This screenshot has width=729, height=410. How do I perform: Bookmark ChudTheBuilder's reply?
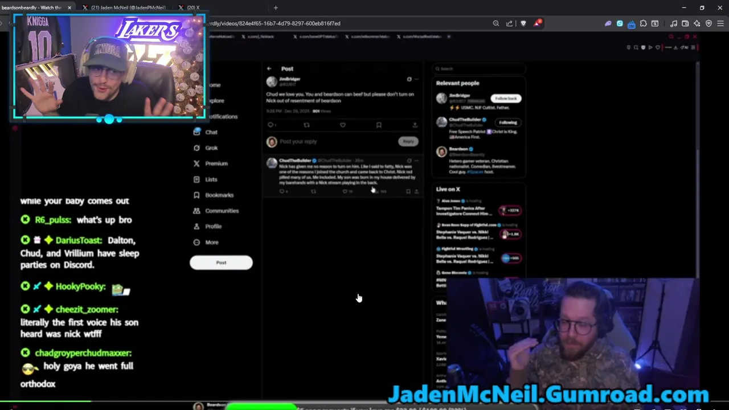tap(408, 191)
